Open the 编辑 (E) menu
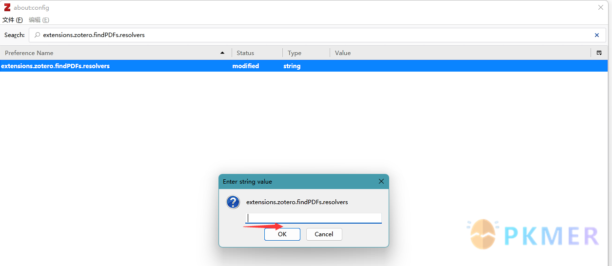Image resolution: width=612 pixels, height=266 pixels. [x=39, y=20]
